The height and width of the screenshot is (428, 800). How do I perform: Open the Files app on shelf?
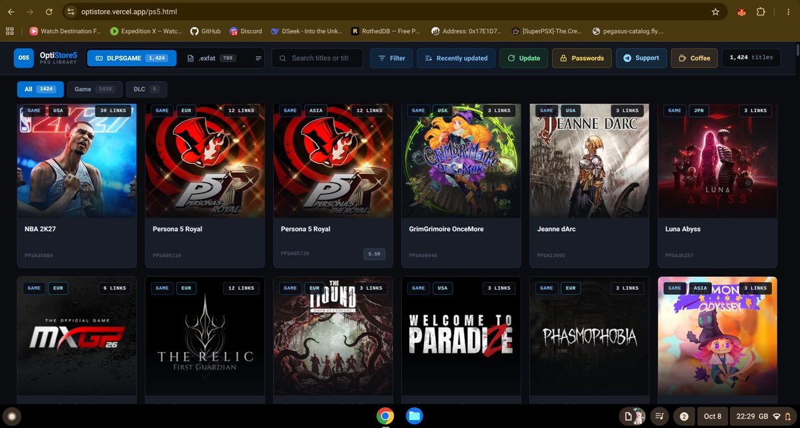414,416
